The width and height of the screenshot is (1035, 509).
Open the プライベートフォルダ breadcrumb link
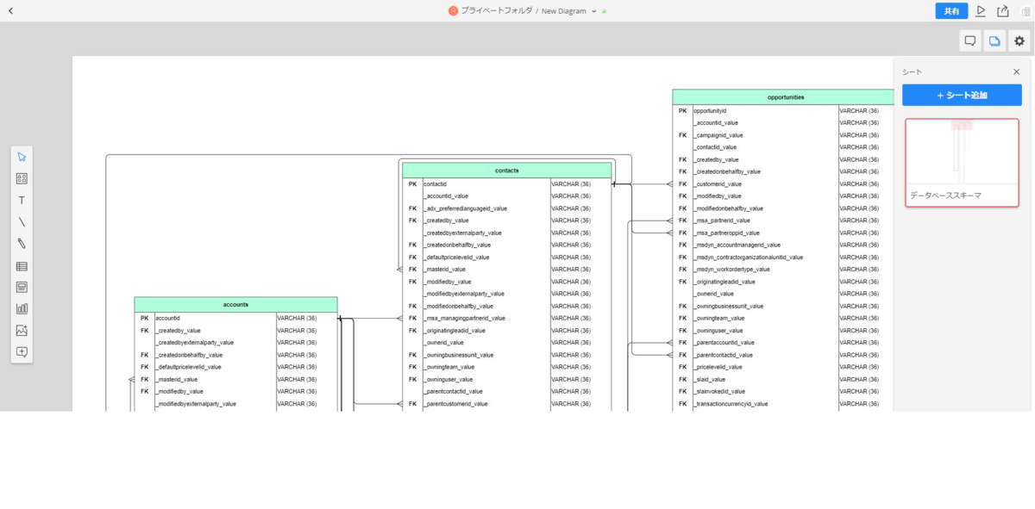(496, 11)
